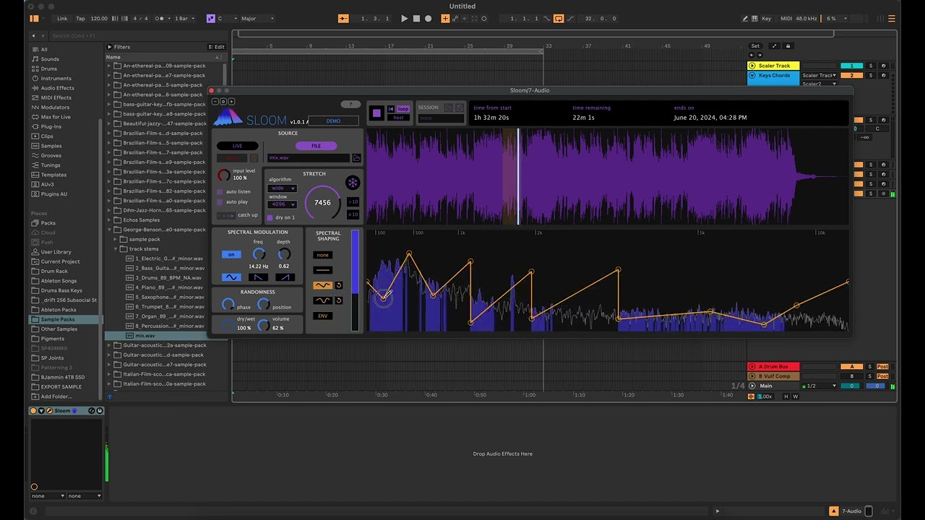This screenshot has width=925, height=520.
Task: Select Drums in browser categories
Action: [48, 69]
